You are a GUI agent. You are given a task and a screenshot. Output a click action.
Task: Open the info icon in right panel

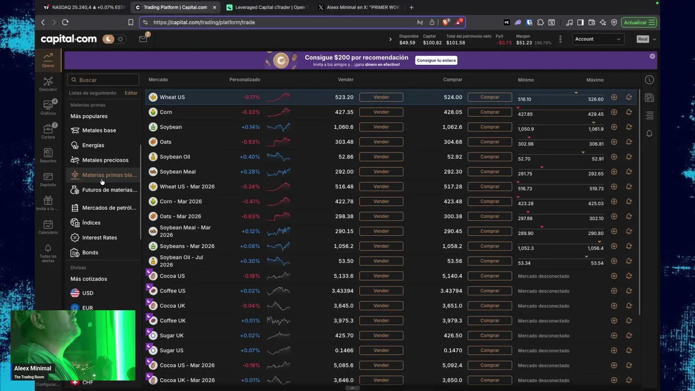[x=649, y=80]
